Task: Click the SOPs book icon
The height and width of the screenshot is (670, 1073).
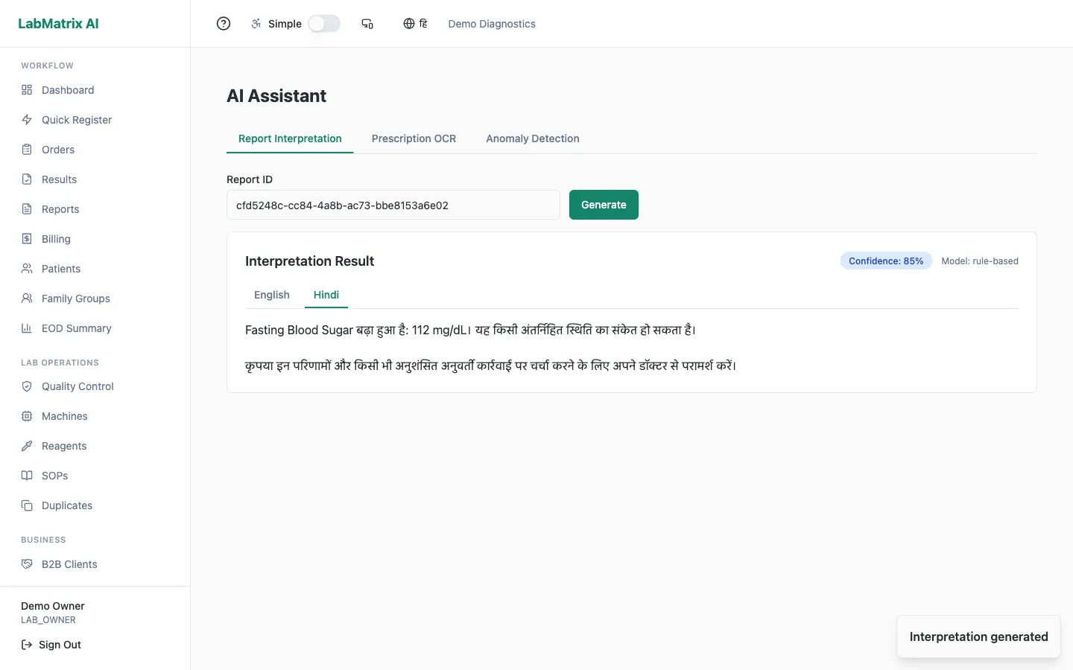Action: [27, 476]
